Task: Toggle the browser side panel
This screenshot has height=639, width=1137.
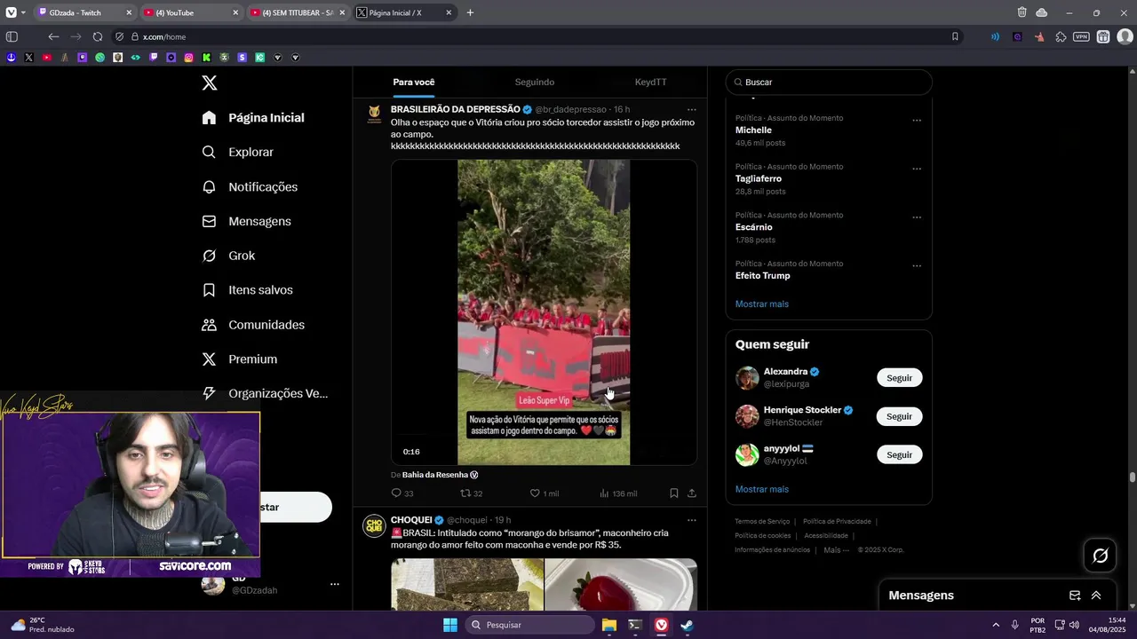Action: 12,36
